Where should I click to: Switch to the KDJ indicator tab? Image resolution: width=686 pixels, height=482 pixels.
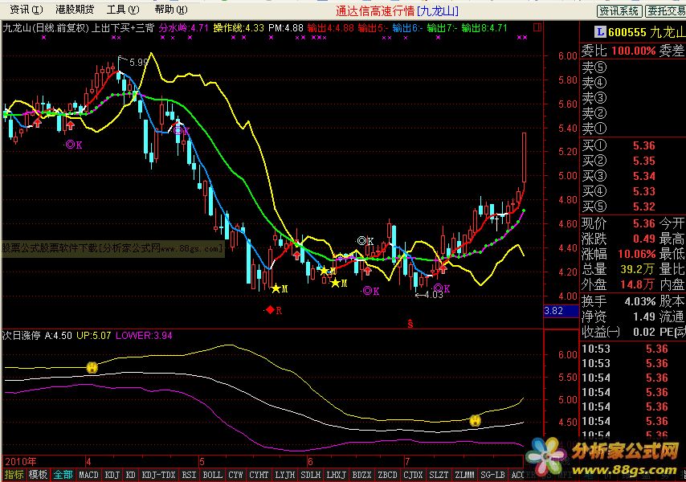(x=112, y=475)
